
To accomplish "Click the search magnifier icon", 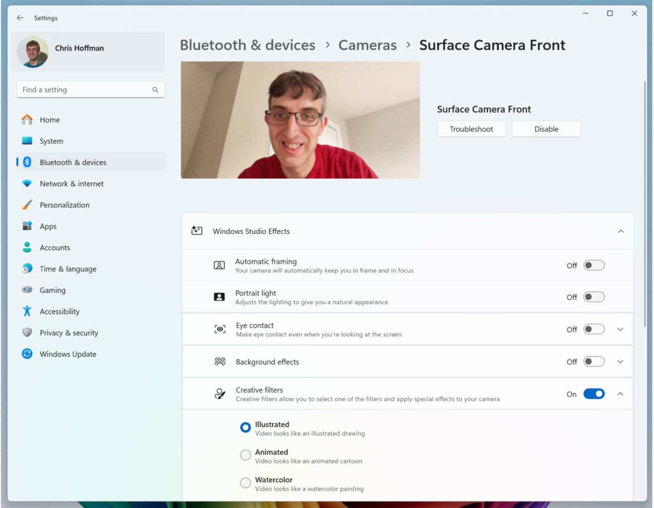I will tap(155, 90).
